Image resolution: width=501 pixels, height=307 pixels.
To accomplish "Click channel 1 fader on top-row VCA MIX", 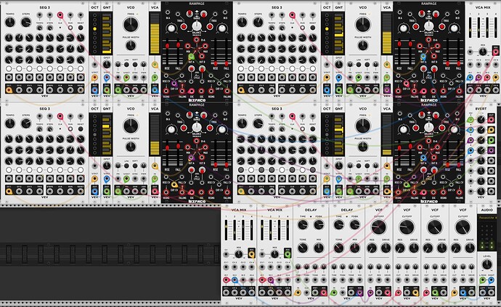I will coord(471,28).
